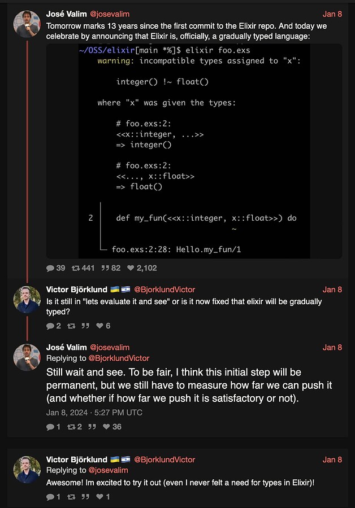Screen dimensions: 355x508
Task: Click the retweet icon showing 441
Action: [x=75, y=268]
